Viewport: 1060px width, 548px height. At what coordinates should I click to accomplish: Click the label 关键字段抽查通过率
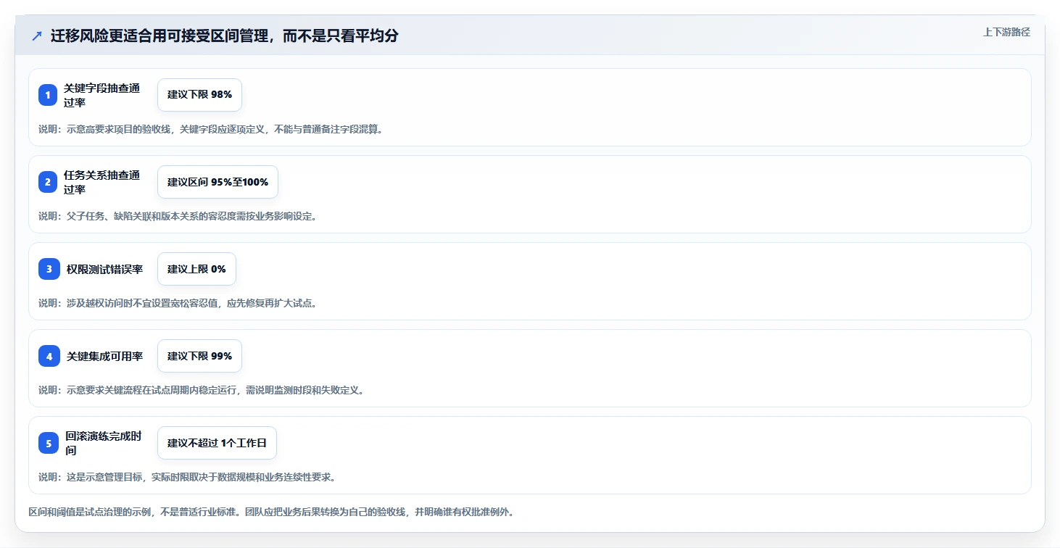click(x=102, y=95)
